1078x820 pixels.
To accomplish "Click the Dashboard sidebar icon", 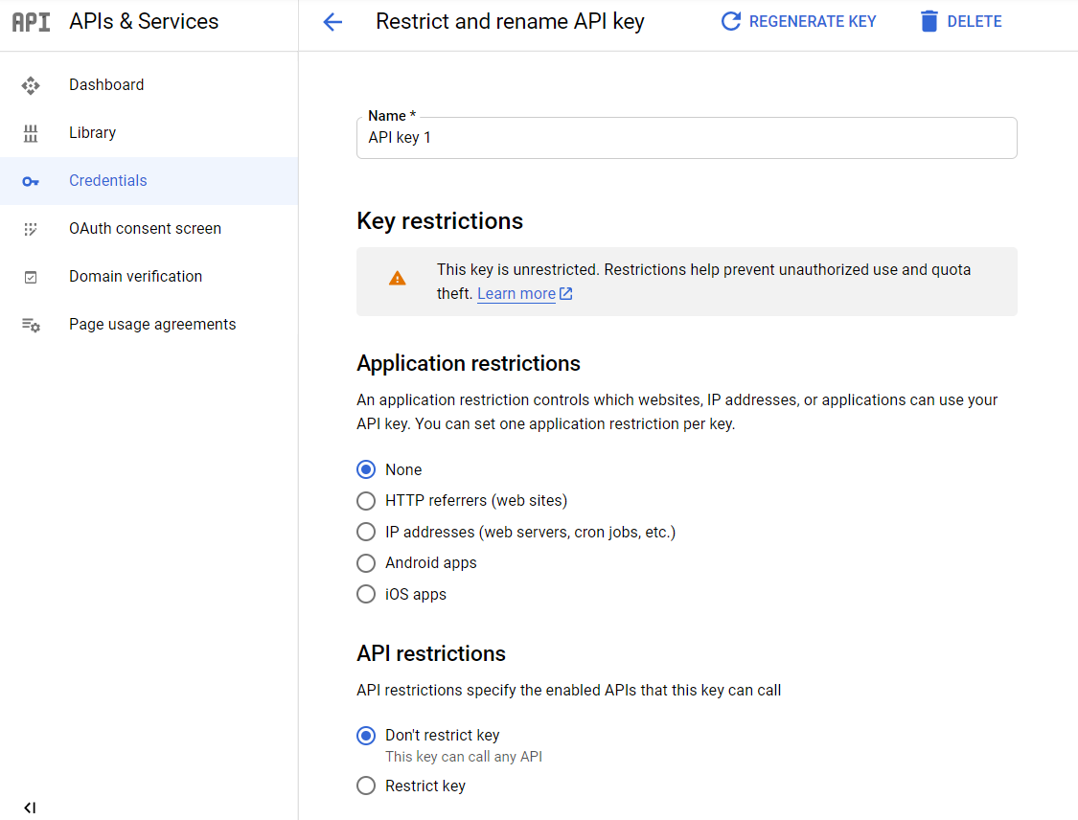I will (31, 85).
